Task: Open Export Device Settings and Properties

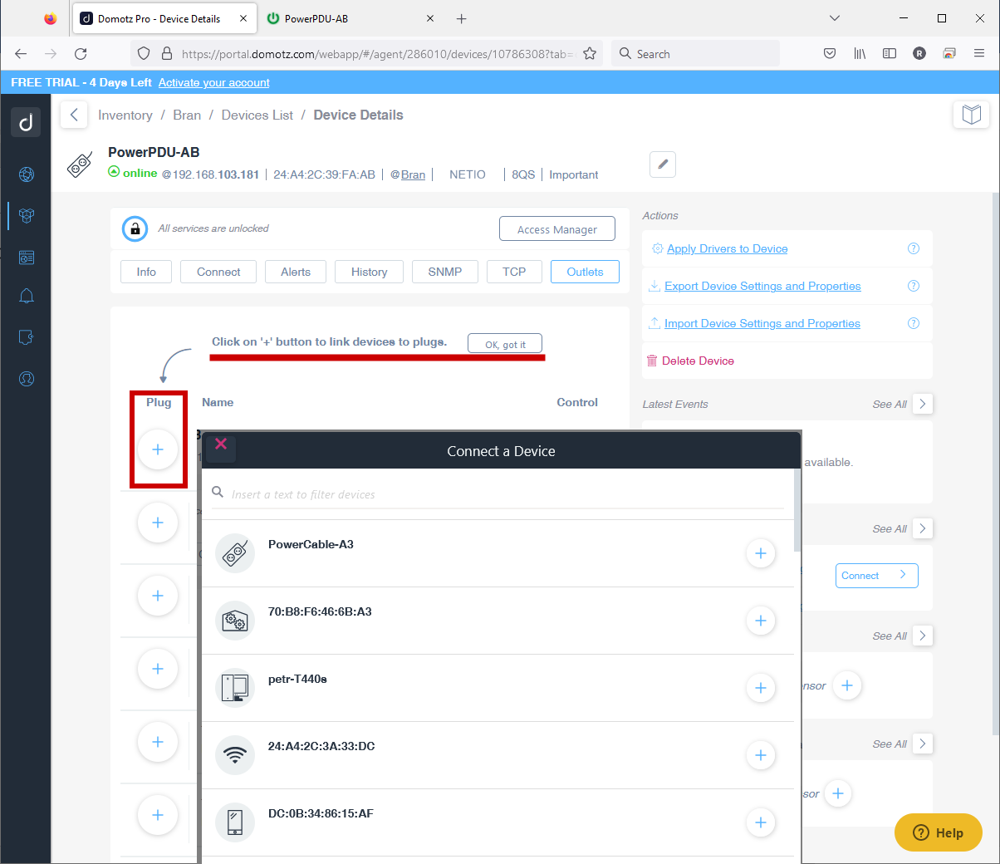Action: point(762,286)
